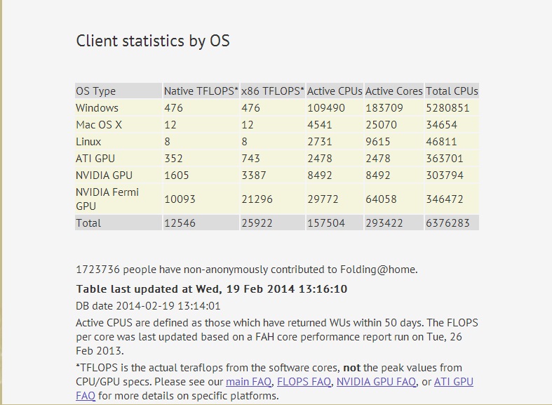
Task: Select the ATI GPU row label
Action: (x=95, y=159)
